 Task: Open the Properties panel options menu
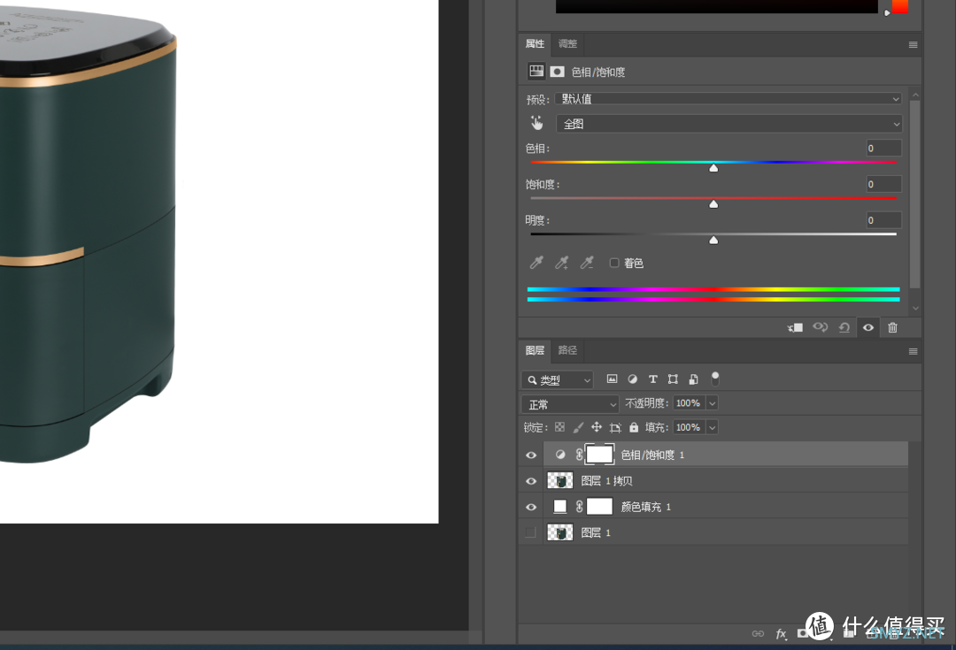point(913,44)
